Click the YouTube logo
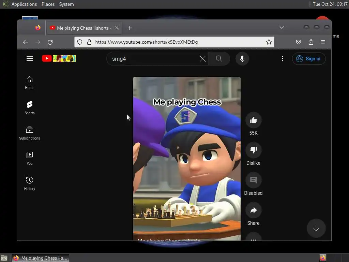The height and width of the screenshot is (262, 349). pyautogui.click(x=59, y=58)
